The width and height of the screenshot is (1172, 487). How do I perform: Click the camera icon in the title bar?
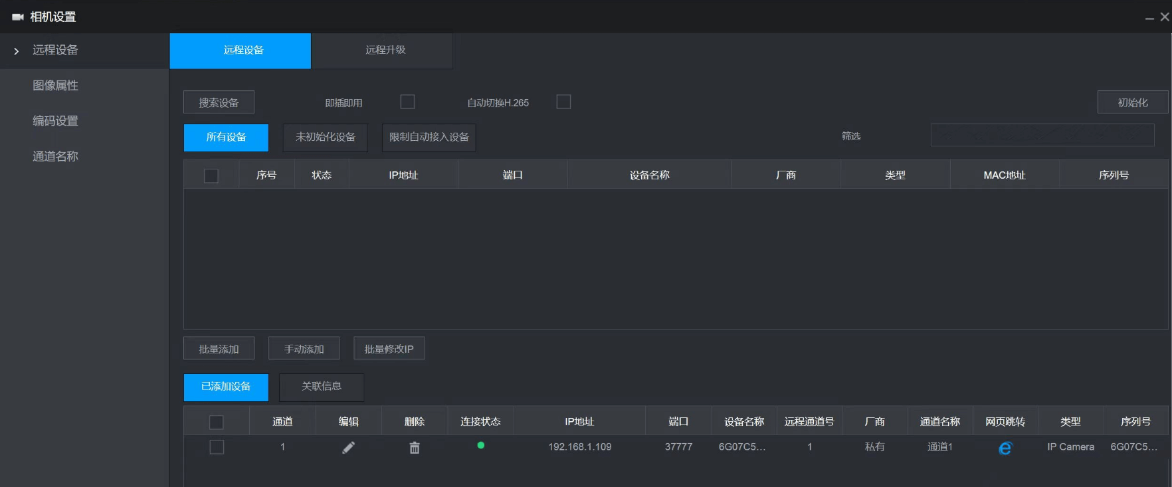[x=18, y=17]
